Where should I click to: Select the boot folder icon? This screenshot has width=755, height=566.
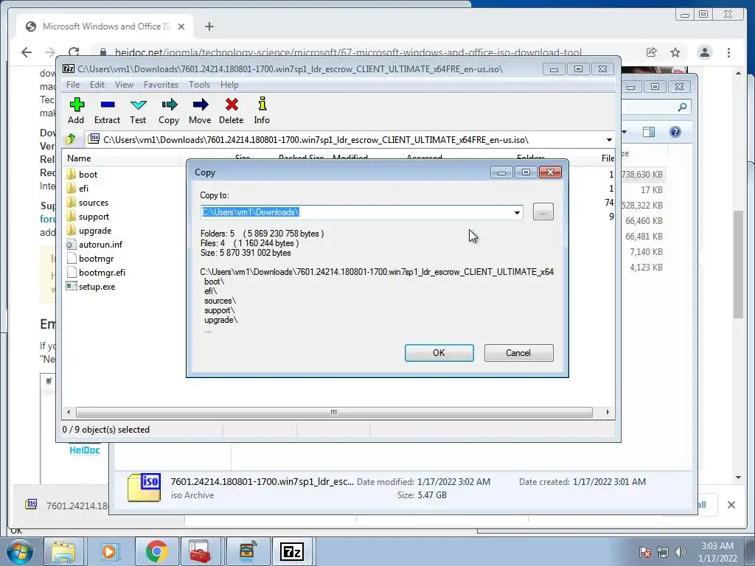point(72,174)
